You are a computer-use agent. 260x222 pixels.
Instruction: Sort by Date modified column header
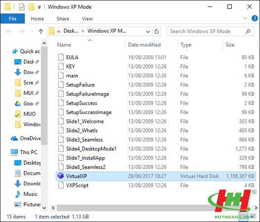[144, 45]
